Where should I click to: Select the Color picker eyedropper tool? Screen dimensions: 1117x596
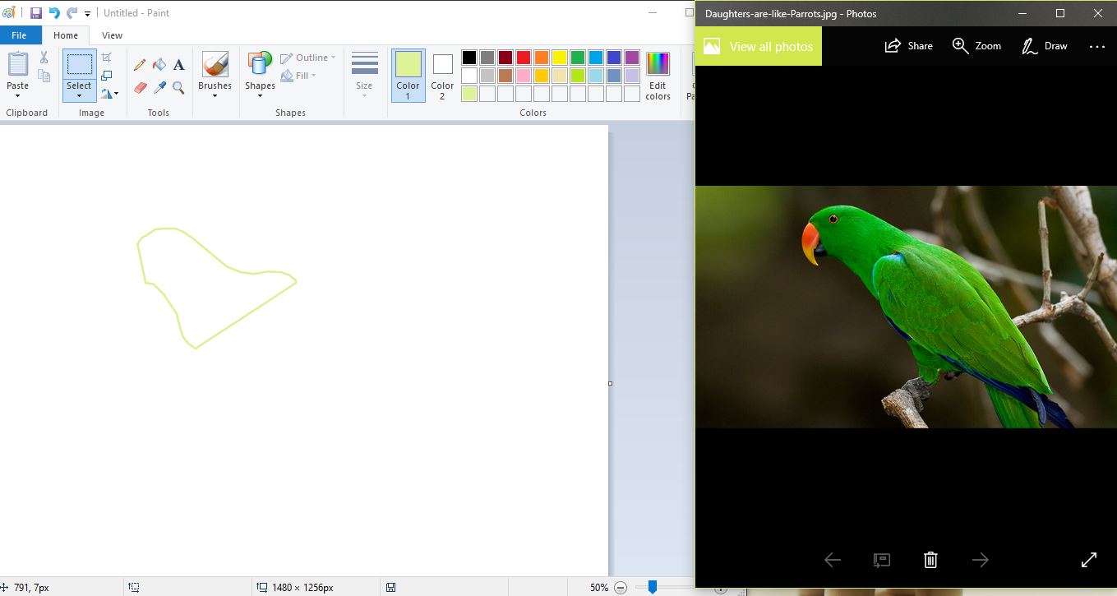tap(159, 87)
